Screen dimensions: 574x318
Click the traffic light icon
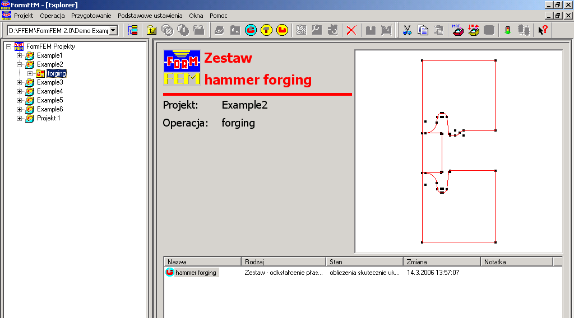(x=508, y=30)
